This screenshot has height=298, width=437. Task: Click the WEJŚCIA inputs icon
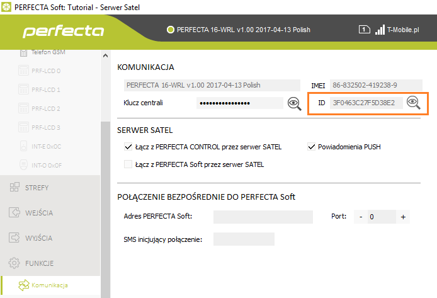click(14, 212)
